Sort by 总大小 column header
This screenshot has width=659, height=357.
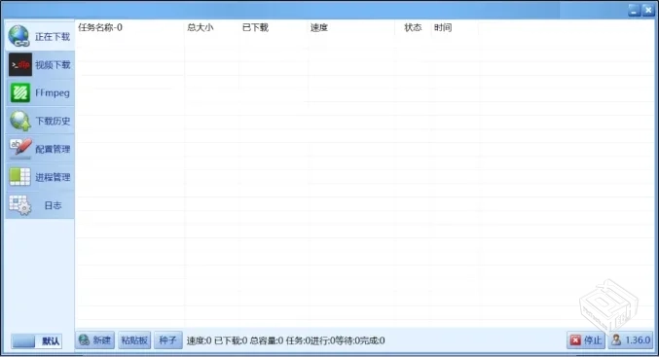tap(201, 27)
